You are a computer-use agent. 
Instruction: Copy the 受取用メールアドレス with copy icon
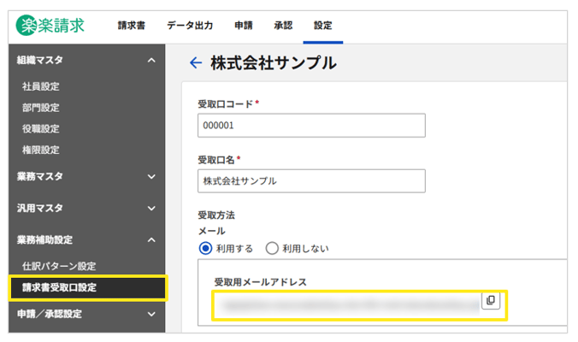tap(491, 301)
